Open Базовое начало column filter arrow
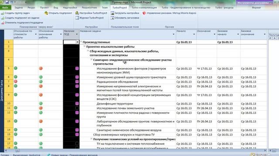This screenshot has width=279, height=156. [x=238, y=34]
